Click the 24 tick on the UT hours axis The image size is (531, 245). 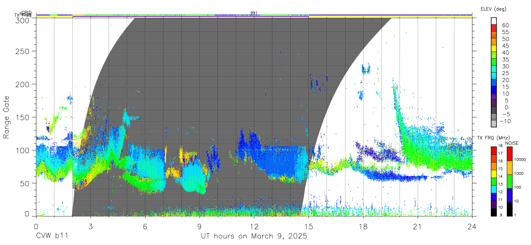click(472, 226)
